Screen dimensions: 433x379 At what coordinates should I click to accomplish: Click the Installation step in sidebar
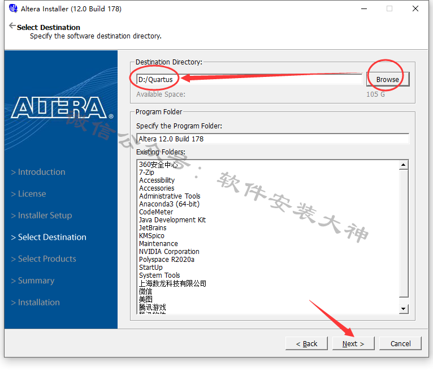click(x=36, y=303)
